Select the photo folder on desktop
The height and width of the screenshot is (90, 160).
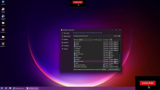coord(3,24)
